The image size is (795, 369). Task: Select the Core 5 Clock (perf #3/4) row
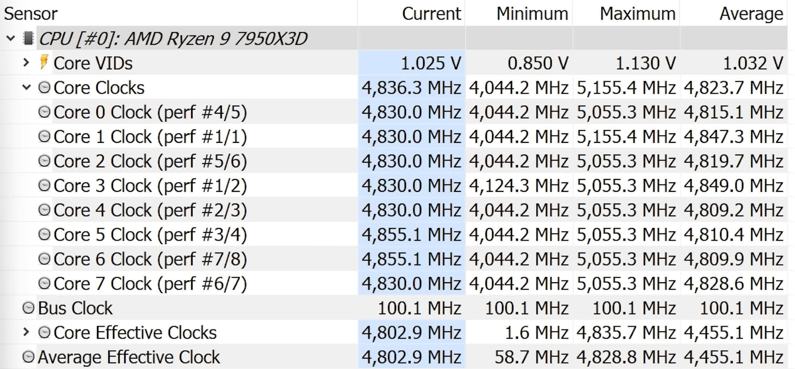(150, 234)
